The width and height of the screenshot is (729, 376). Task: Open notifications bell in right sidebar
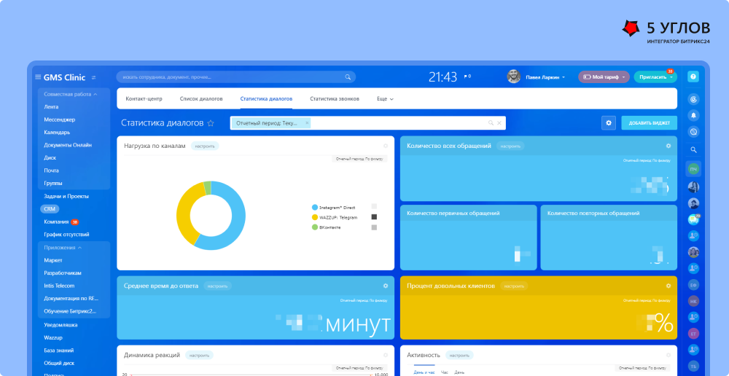pos(693,115)
